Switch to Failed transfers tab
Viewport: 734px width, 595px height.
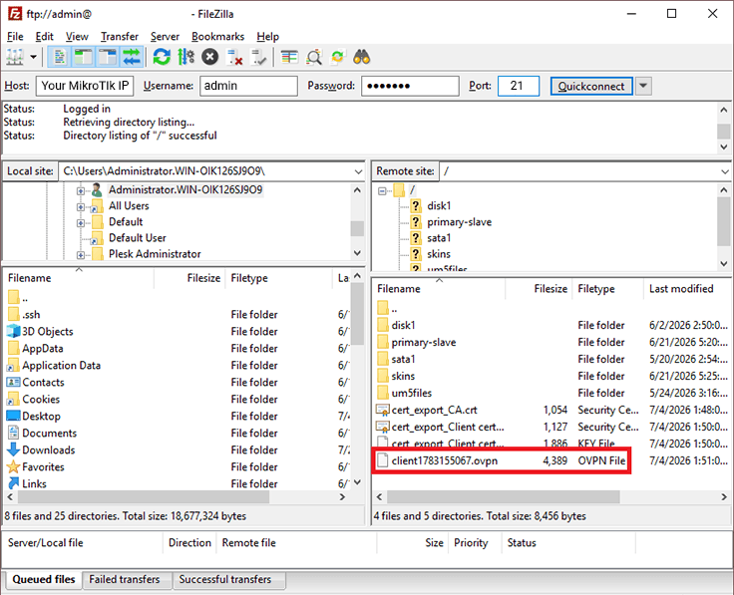click(125, 580)
